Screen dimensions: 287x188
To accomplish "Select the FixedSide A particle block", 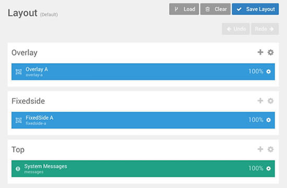I will coord(143,120).
